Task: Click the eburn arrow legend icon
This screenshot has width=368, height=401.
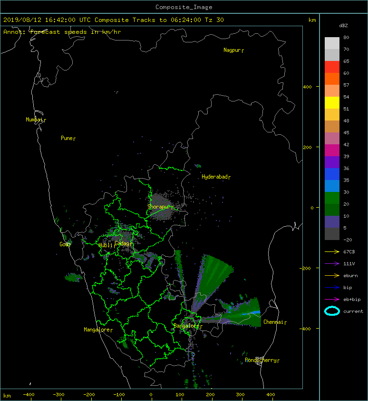Action: click(x=332, y=275)
